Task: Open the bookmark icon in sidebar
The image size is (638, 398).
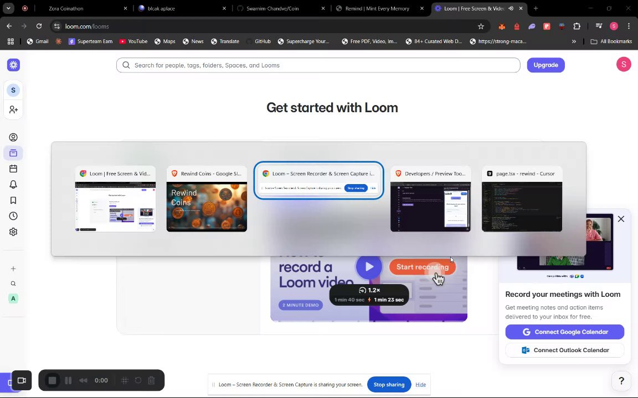Action: pos(13,200)
